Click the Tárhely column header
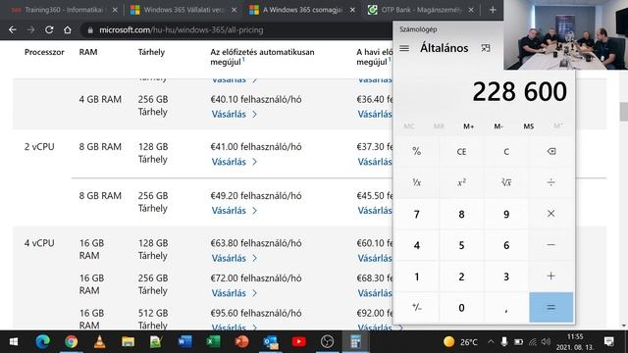 [151, 52]
